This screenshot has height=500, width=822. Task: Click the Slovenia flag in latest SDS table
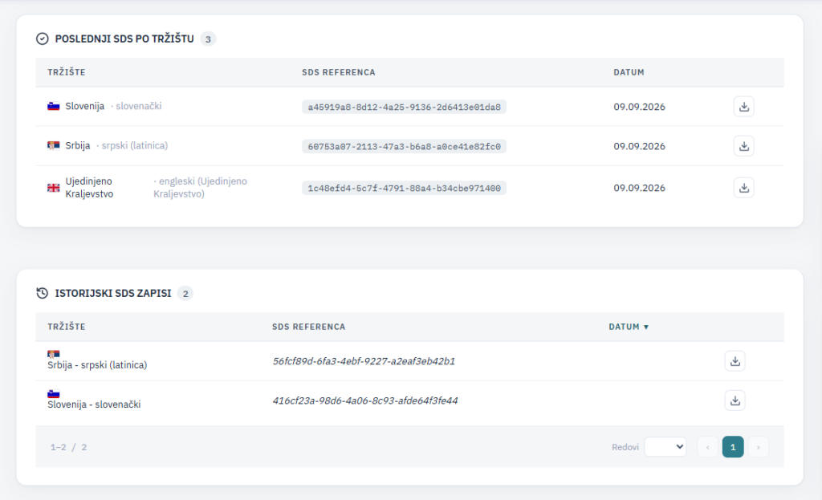coord(54,107)
